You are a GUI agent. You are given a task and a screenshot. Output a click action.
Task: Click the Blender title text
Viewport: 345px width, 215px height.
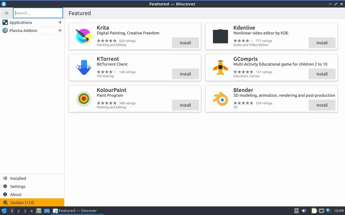pos(243,90)
